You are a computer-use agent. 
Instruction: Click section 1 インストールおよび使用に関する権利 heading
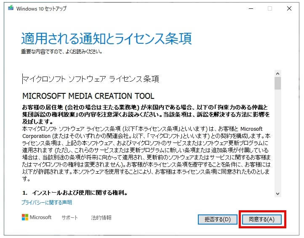(x=75, y=193)
